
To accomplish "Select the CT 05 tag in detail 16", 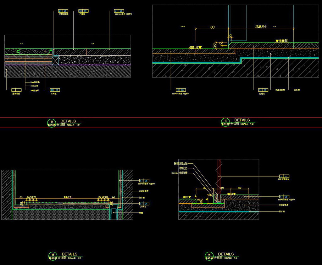I will [284, 196].
